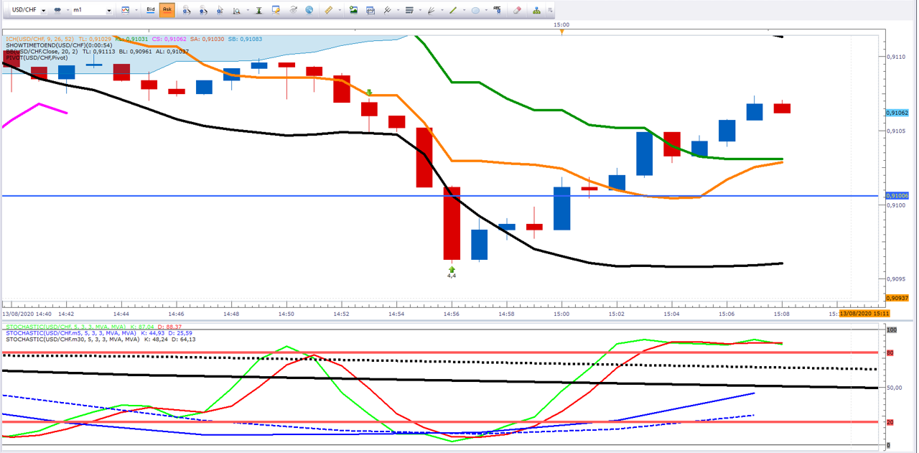Click the 13/08/2020 15:11 time label
The height and width of the screenshot is (453, 919).
pos(864,314)
